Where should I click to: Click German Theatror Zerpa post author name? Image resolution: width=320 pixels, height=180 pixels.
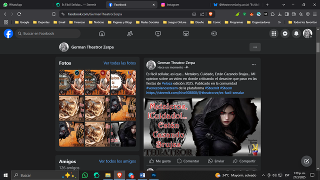tap(176, 62)
